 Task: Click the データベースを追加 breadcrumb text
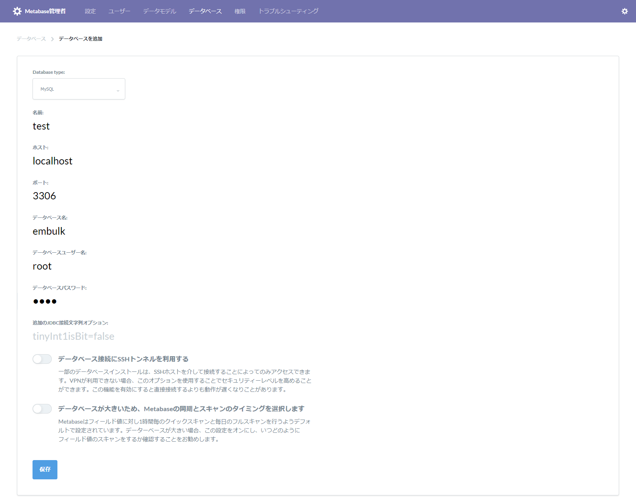[x=80, y=39]
